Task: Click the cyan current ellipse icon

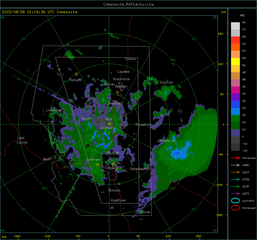Action: (x=235, y=201)
